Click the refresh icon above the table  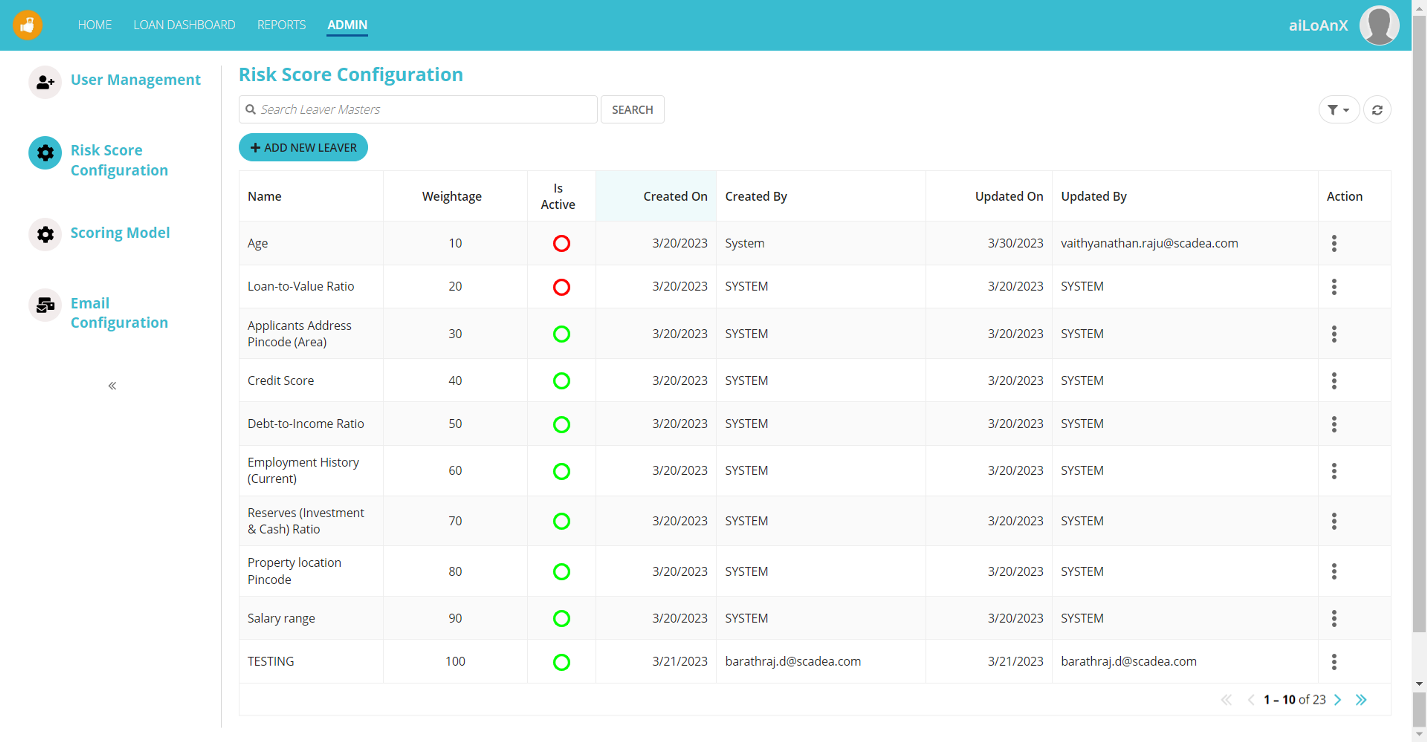click(x=1376, y=110)
